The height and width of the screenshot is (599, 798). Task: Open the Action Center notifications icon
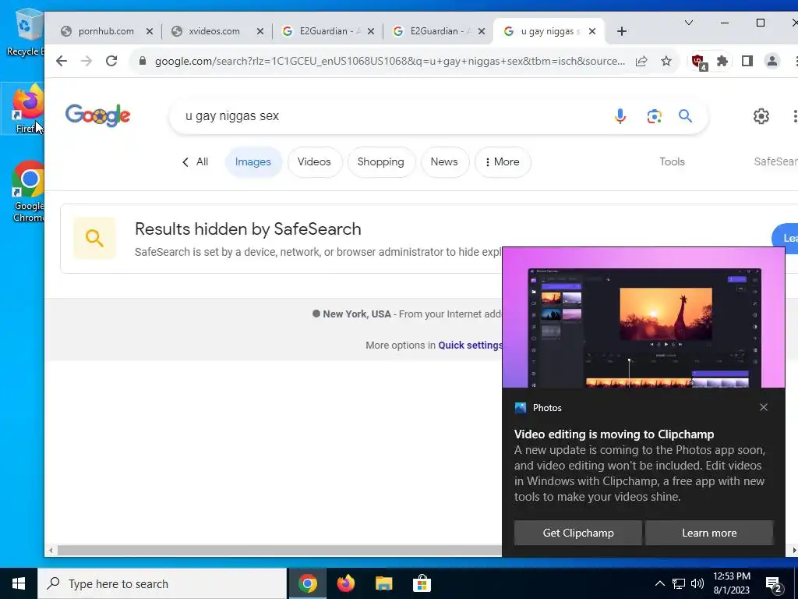point(774,583)
